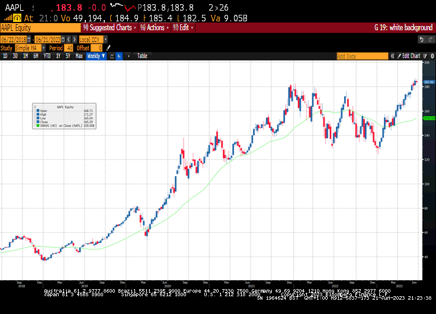Select the 5Y range tab
Viewport: 436px width, 314px height.
pos(68,56)
